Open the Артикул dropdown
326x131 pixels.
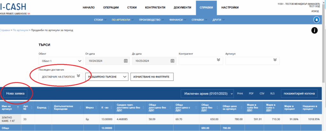(275, 60)
